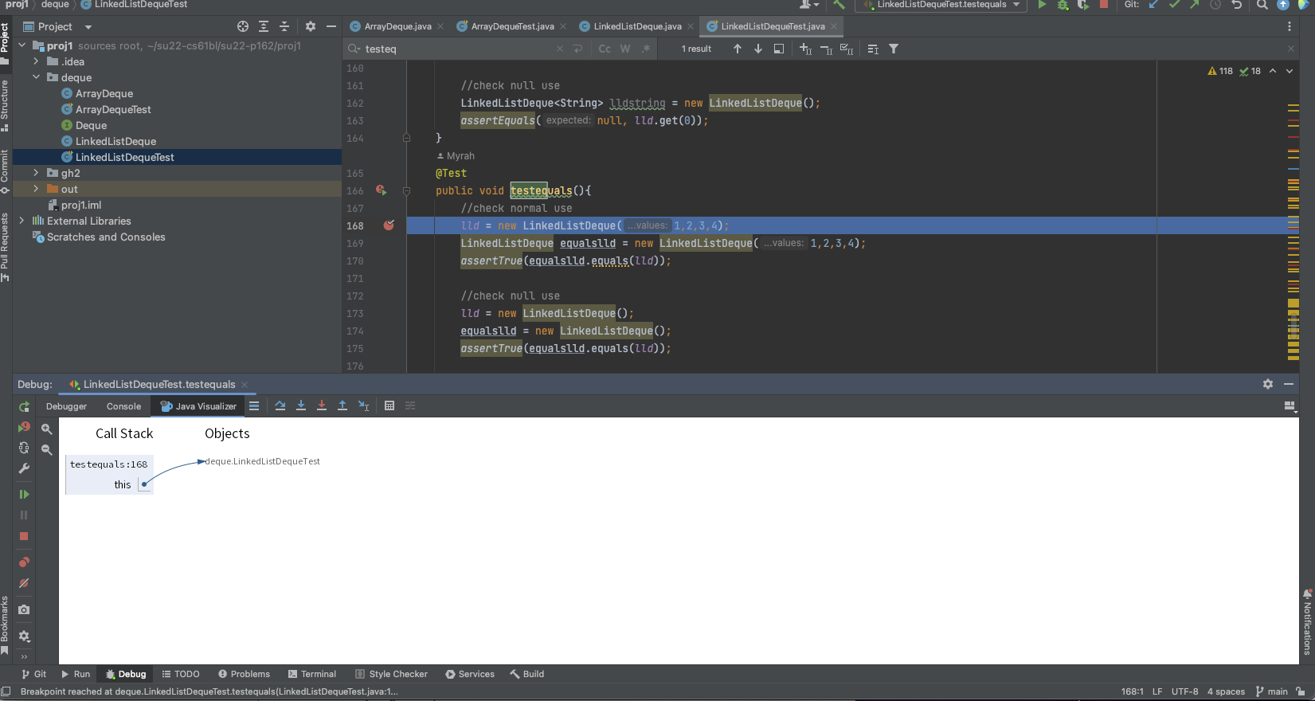The image size is (1315, 701).
Task: Open the View Breakpoints dialog
Action: [24, 562]
